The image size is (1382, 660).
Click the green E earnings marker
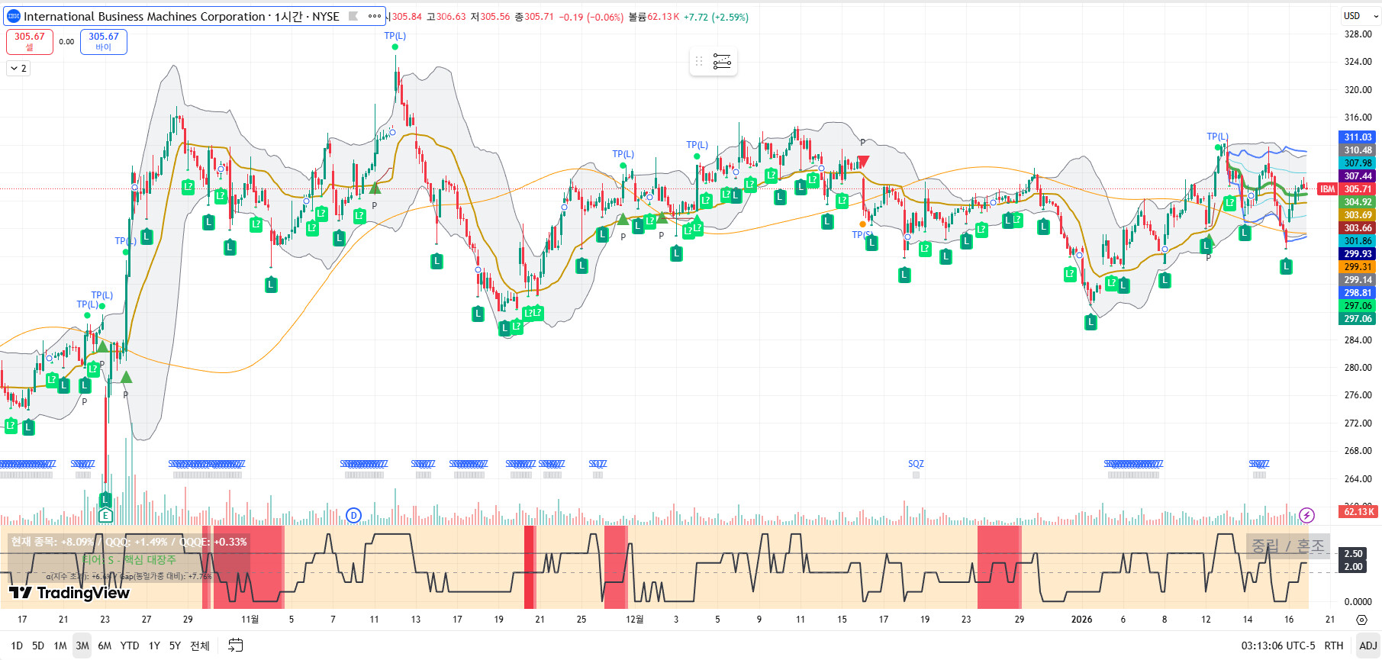pyautogui.click(x=105, y=515)
